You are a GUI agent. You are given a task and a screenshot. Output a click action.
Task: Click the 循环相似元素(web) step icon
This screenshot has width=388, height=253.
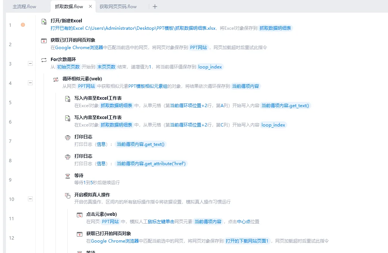point(56,79)
